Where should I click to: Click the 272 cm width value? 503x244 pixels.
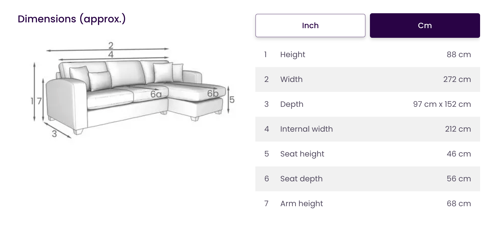tap(457, 79)
